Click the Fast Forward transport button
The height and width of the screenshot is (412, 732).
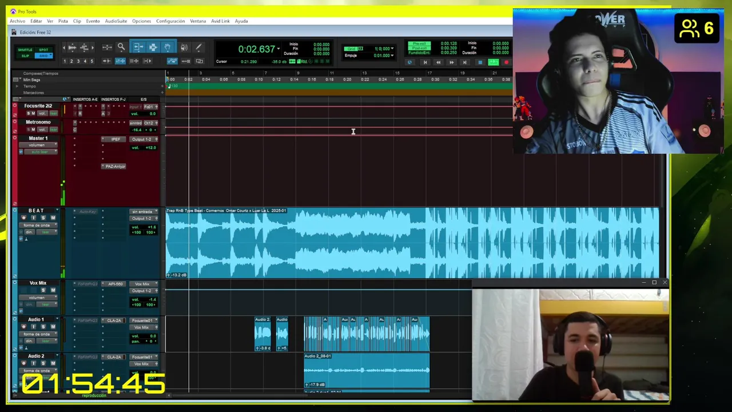point(451,62)
